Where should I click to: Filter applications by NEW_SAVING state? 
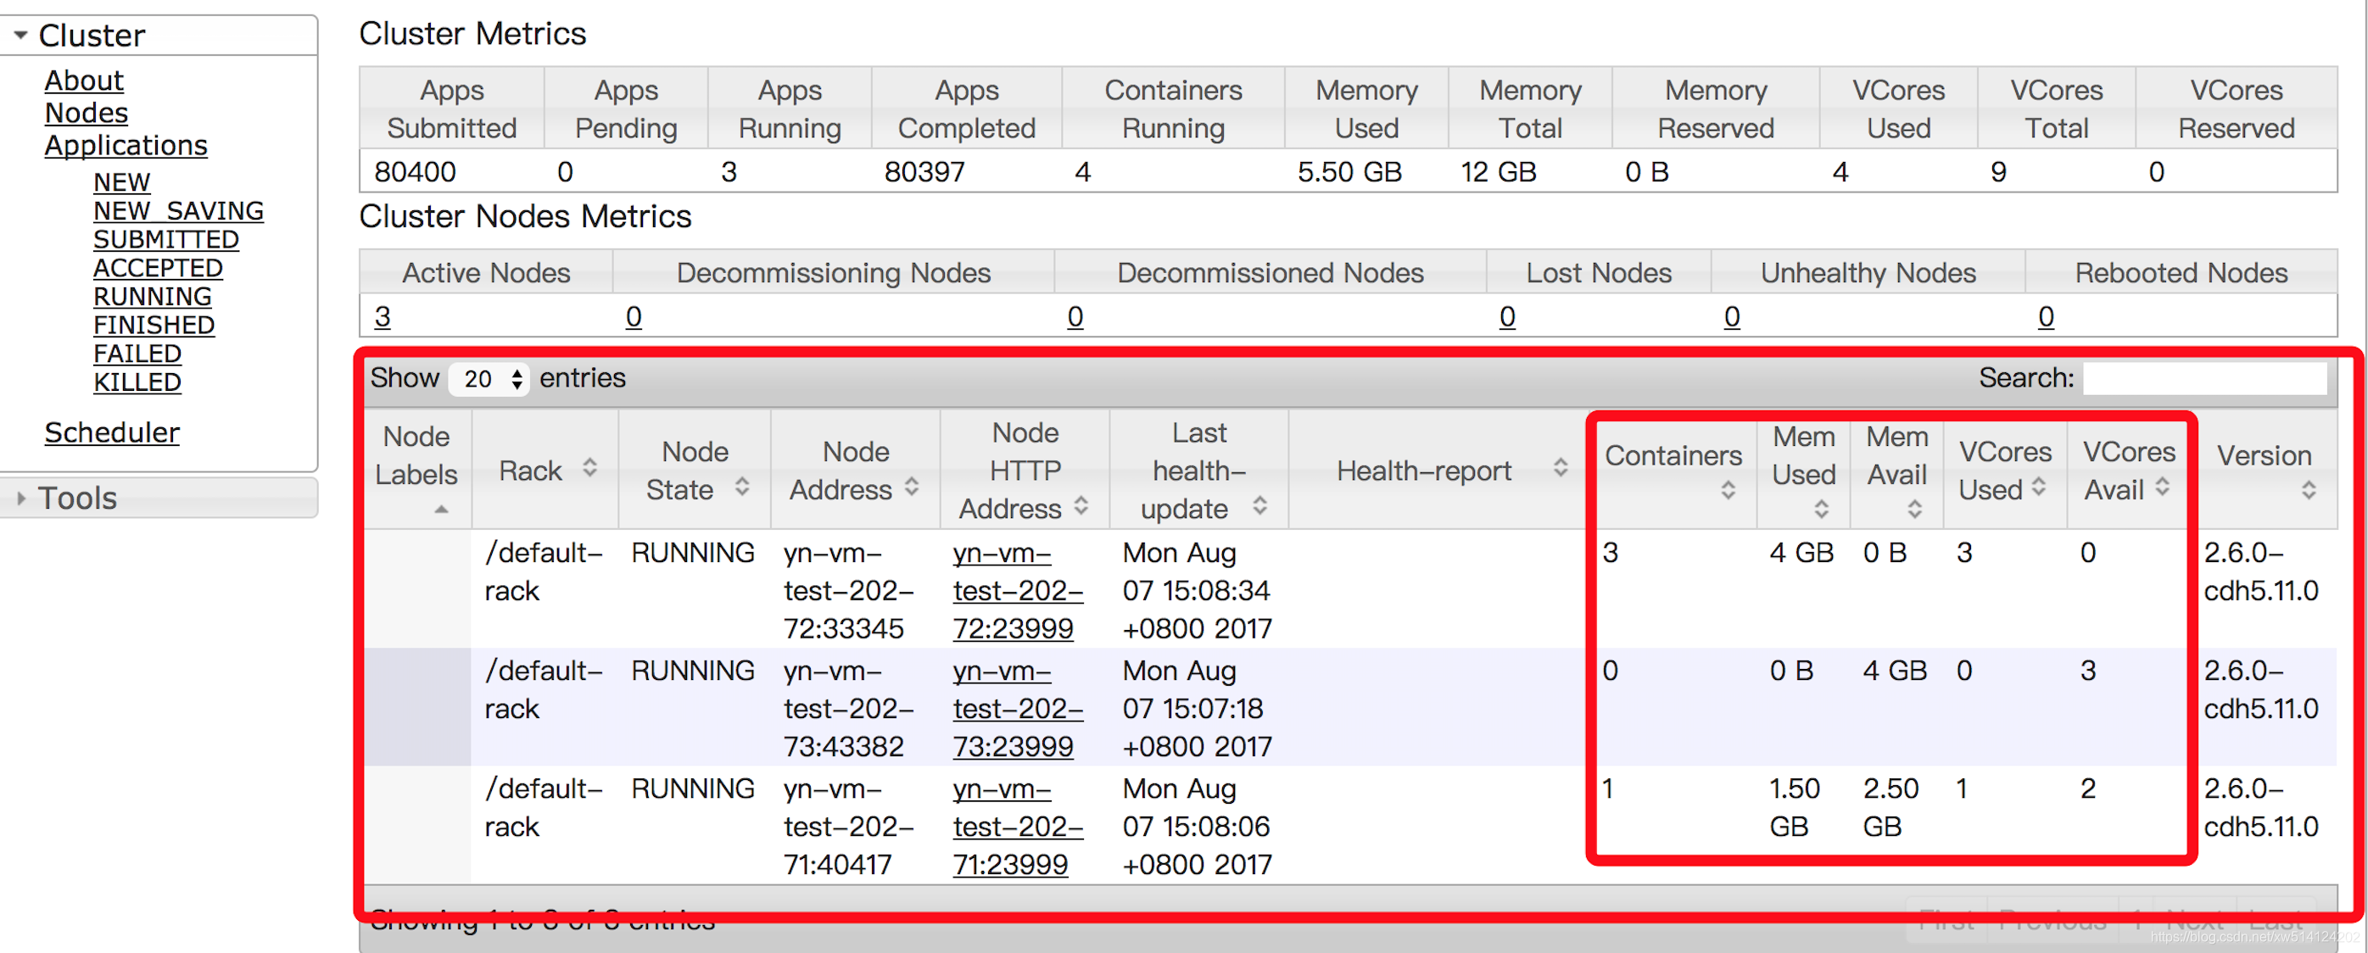178,210
